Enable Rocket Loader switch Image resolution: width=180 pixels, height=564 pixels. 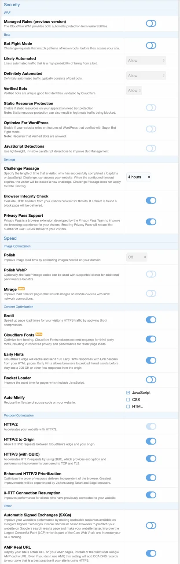click(151, 379)
